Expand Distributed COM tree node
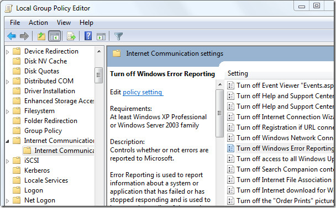Image resolution: width=336 pixels, height=208 pixels. (x=8, y=82)
